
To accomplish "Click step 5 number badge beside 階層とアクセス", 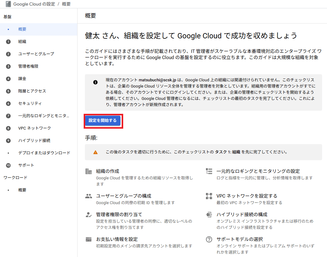I will (8, 91).
